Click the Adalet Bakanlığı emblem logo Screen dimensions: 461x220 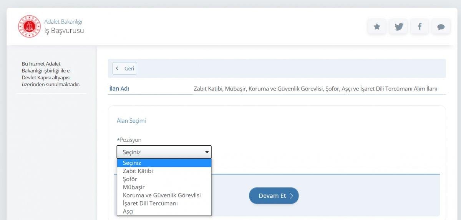29,26
